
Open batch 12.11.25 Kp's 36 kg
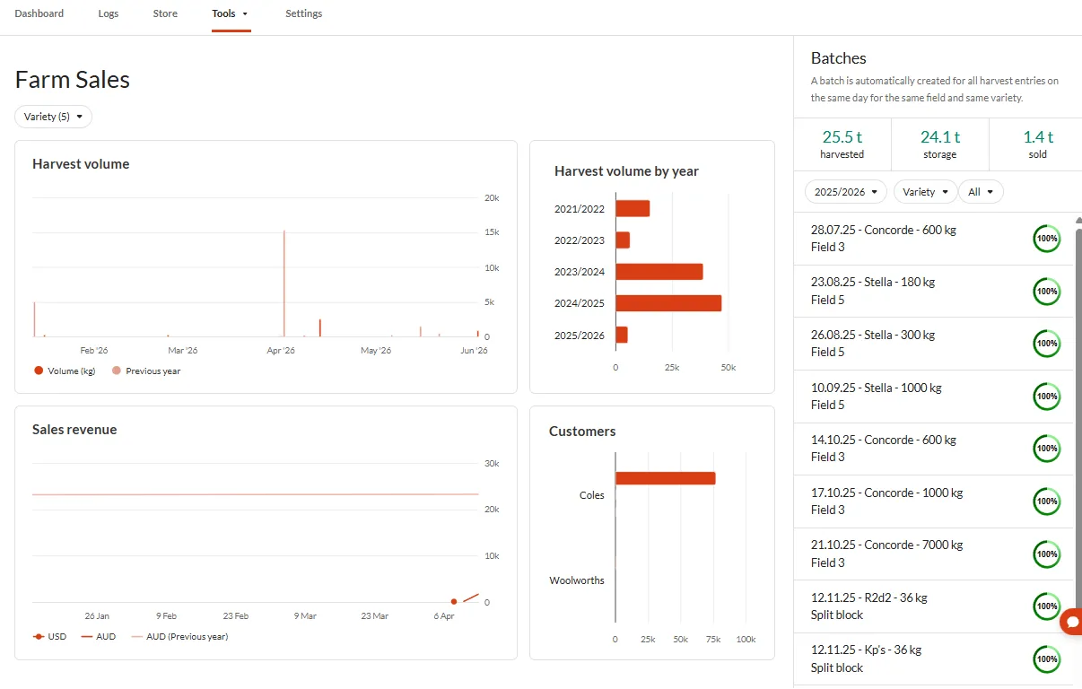click(x=933, y=659)
